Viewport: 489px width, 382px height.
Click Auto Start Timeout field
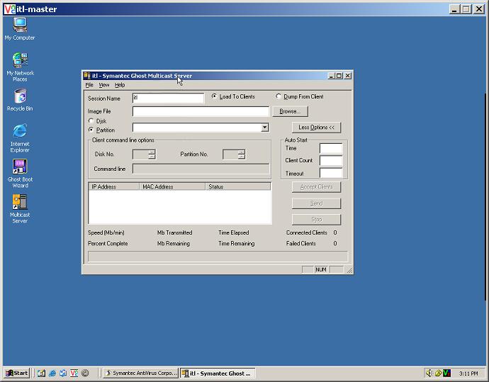click(331, 173)
